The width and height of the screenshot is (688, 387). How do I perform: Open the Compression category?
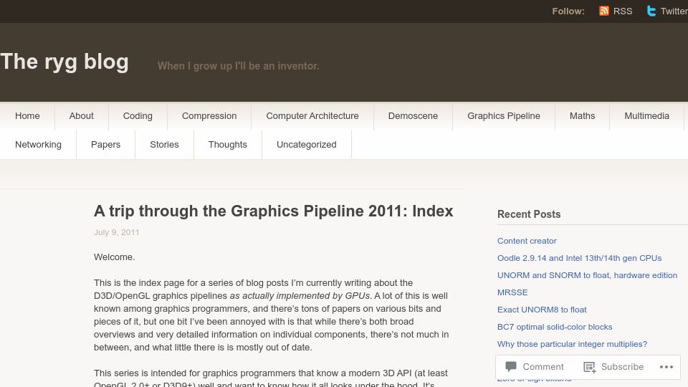(x=209, y=116)
